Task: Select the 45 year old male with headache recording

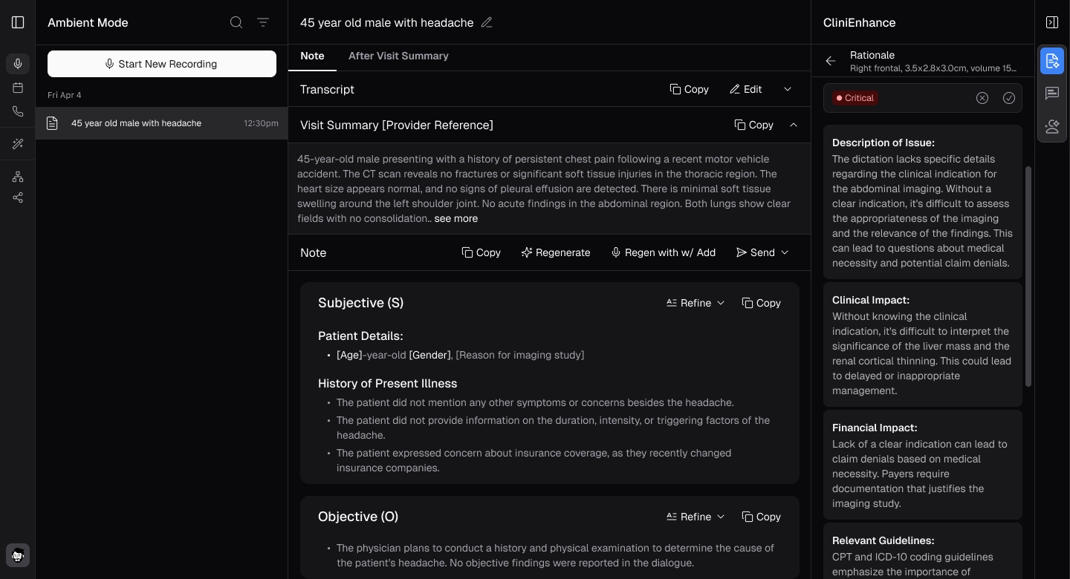Action: click(162, 123)
